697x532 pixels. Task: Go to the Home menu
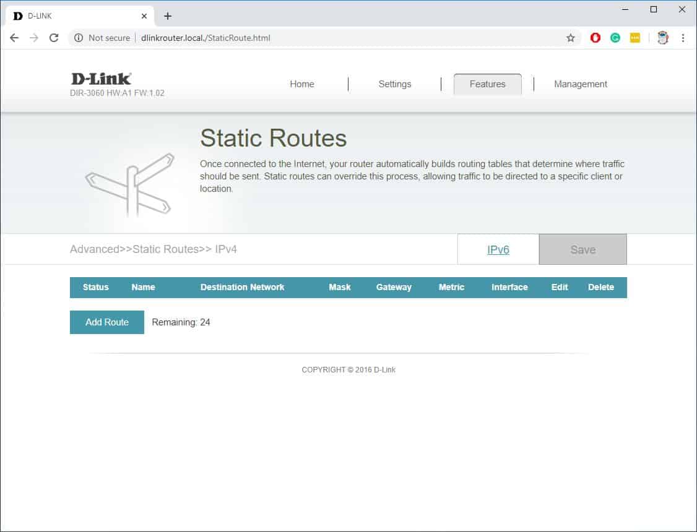[302, 84]
